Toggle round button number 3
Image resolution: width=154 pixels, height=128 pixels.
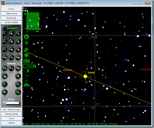click(18, 34)
